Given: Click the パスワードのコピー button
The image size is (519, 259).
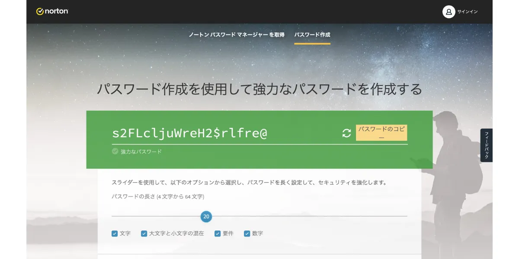Looking at the screenshot, I should pos(381,133).
